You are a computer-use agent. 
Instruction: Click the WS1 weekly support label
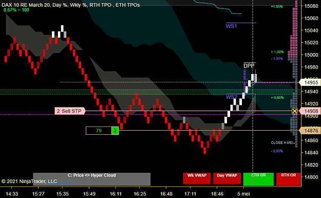231,26
